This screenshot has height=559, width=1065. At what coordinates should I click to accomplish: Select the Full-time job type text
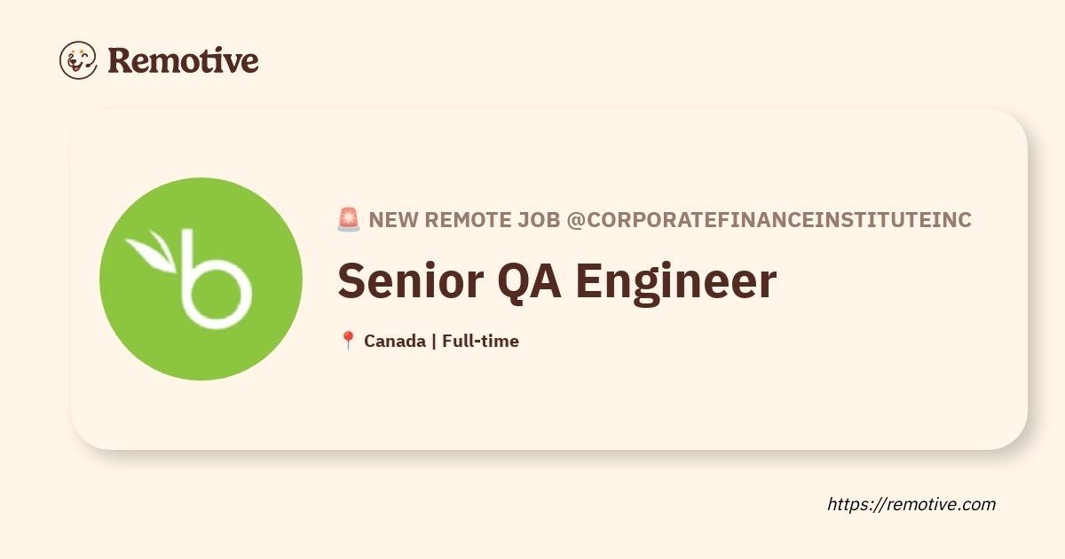[x=480, y=341]
